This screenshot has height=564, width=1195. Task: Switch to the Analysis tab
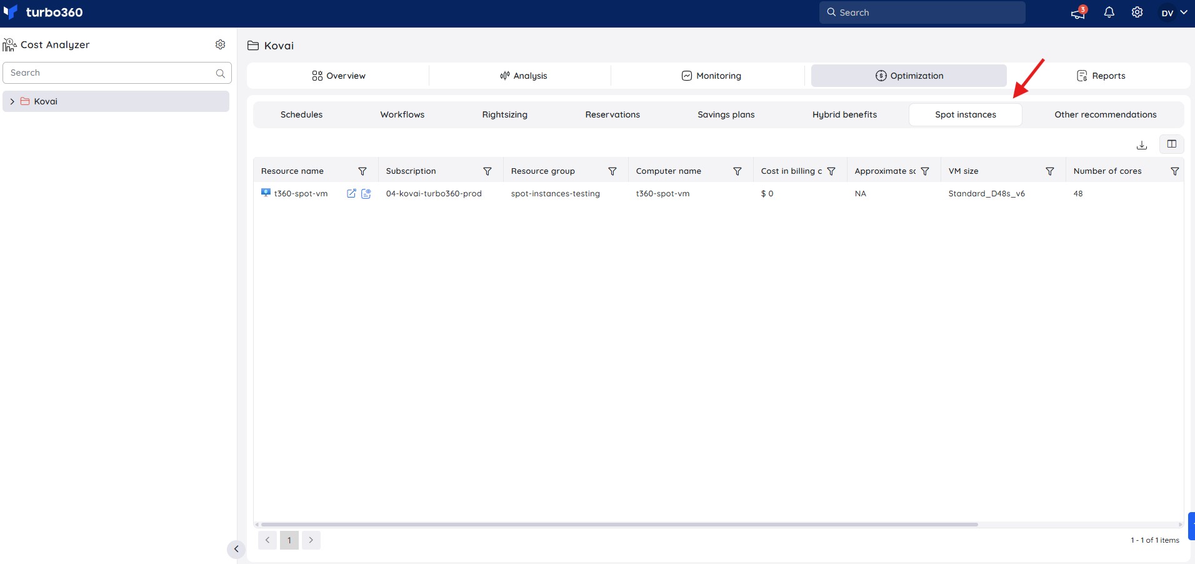(x=523, y=76)
